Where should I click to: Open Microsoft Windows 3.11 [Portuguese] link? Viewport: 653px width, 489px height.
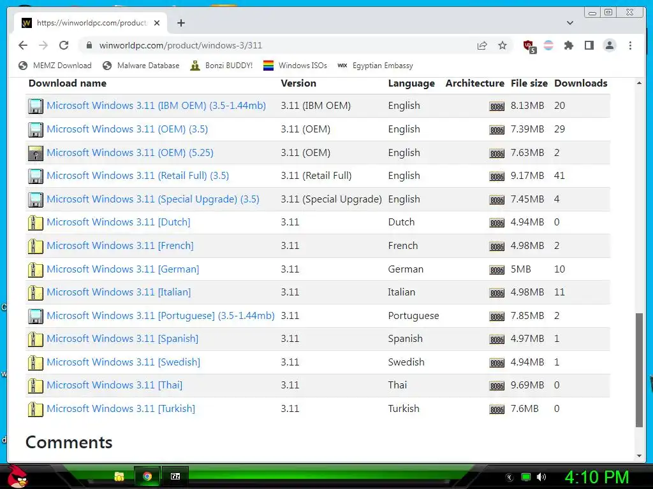point(161,316)
